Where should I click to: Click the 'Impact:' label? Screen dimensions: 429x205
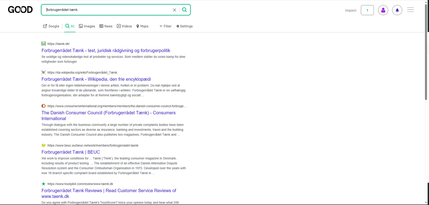pyautogui.click(x=351, y=10)
